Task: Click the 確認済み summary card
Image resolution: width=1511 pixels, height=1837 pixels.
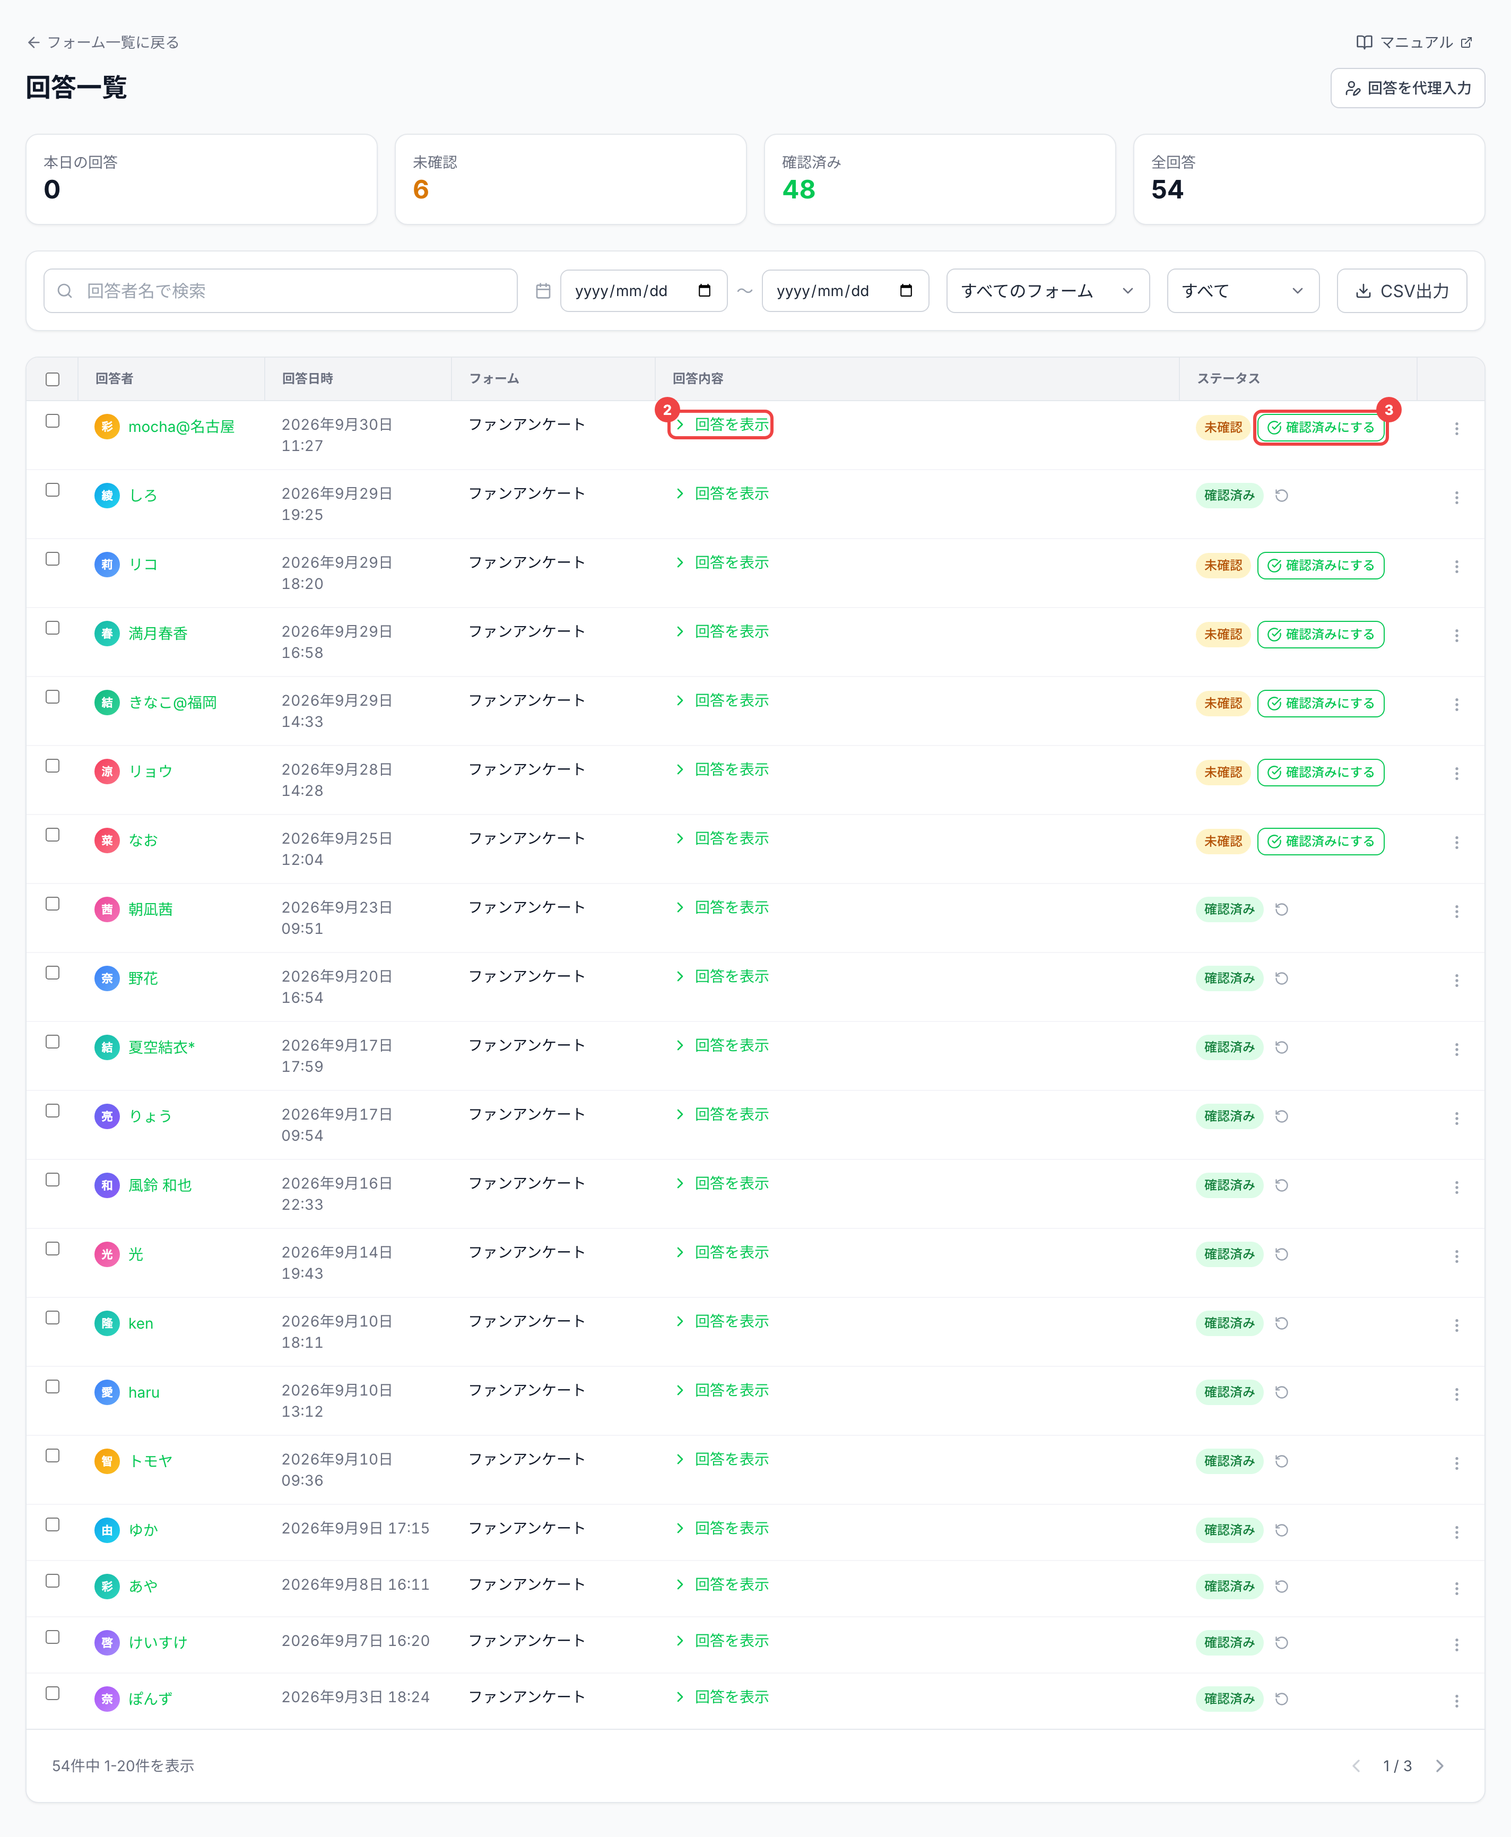Action: pos(939,179)
